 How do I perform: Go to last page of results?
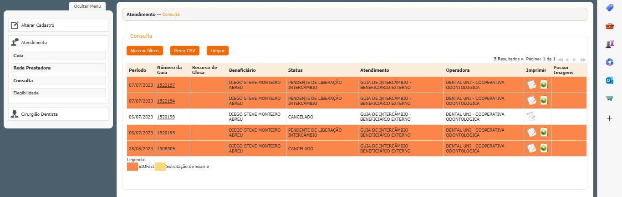pyautogui.click(x=583, y=59)
